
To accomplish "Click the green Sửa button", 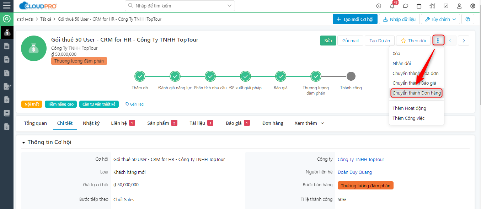I will pos(328,41).
